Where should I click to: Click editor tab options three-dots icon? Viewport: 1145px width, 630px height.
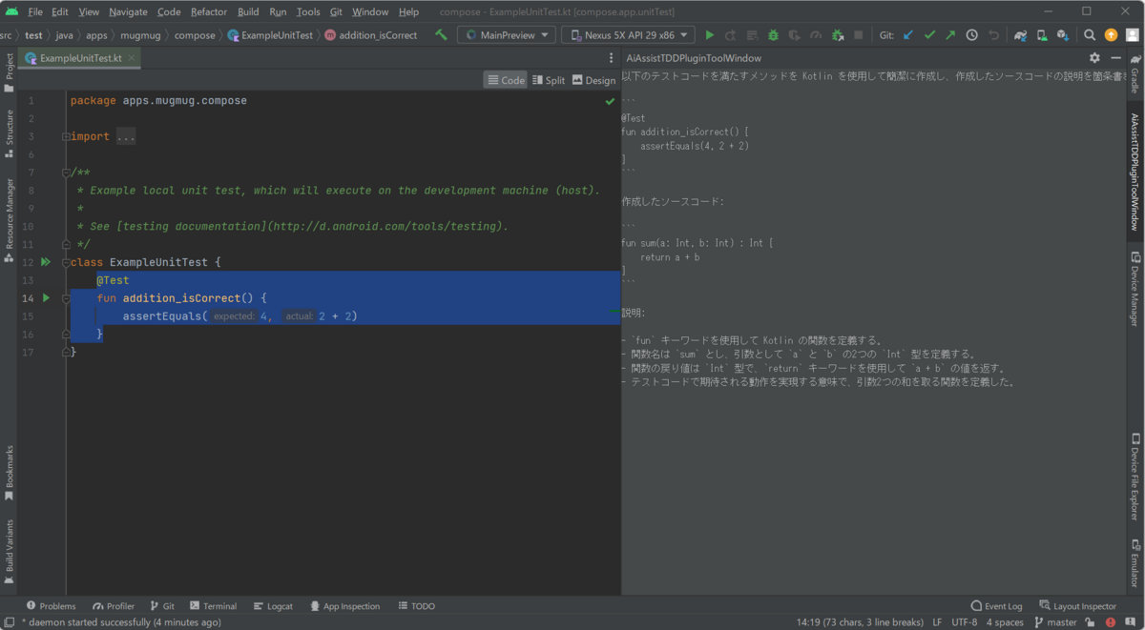[612, 58]
